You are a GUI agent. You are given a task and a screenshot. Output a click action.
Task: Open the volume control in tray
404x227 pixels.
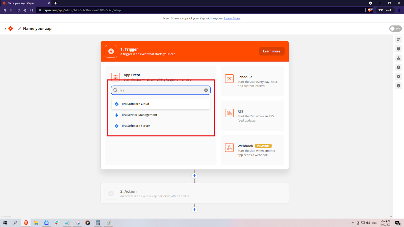(368, 223)
